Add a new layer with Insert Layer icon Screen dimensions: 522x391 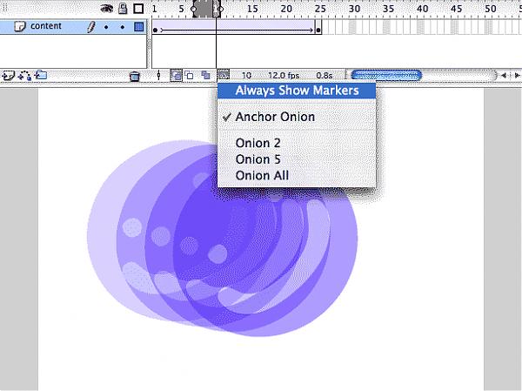tap(8, 76)
